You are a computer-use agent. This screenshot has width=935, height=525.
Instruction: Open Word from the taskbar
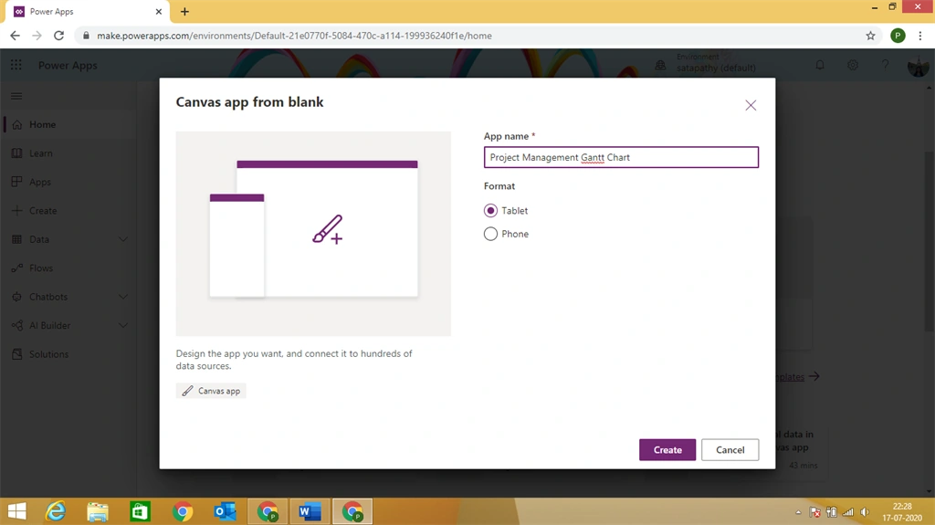[310, 511]
